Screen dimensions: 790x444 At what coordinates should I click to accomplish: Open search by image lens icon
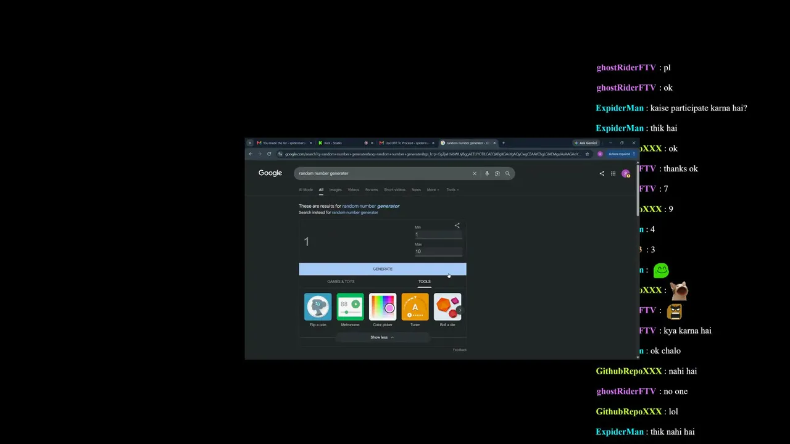pos(497,173)
